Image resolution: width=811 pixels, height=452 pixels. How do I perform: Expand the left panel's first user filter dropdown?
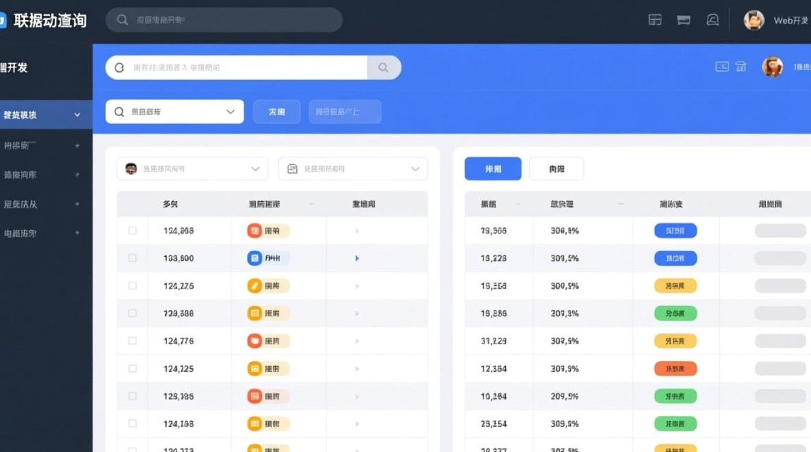[192, 169]
